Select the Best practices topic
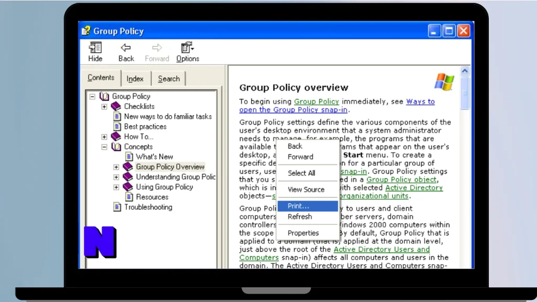 145,126
